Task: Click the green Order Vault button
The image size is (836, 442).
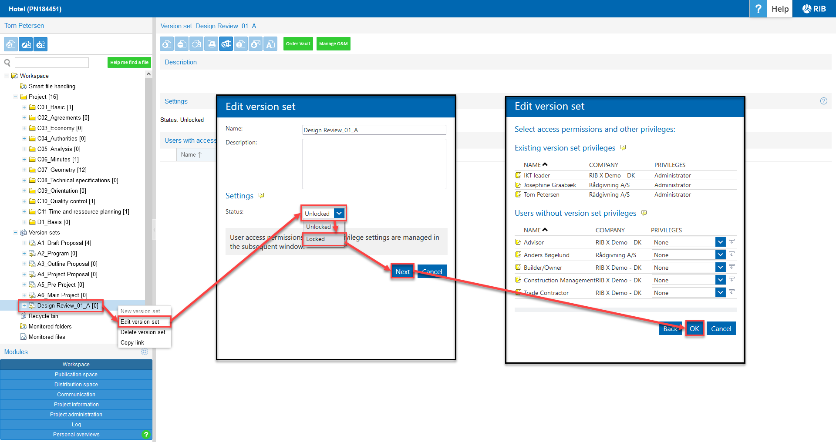Action: 298,44
